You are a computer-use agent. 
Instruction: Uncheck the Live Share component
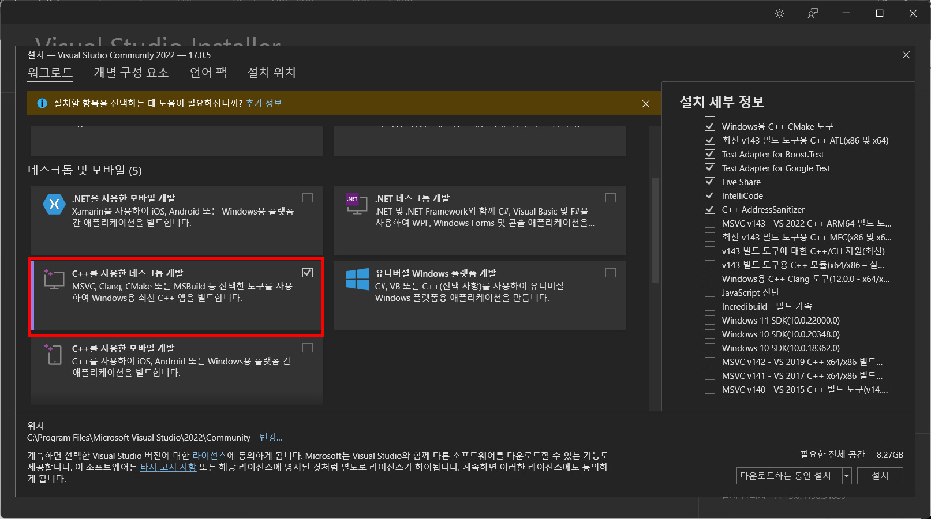[x=710, y=182]
